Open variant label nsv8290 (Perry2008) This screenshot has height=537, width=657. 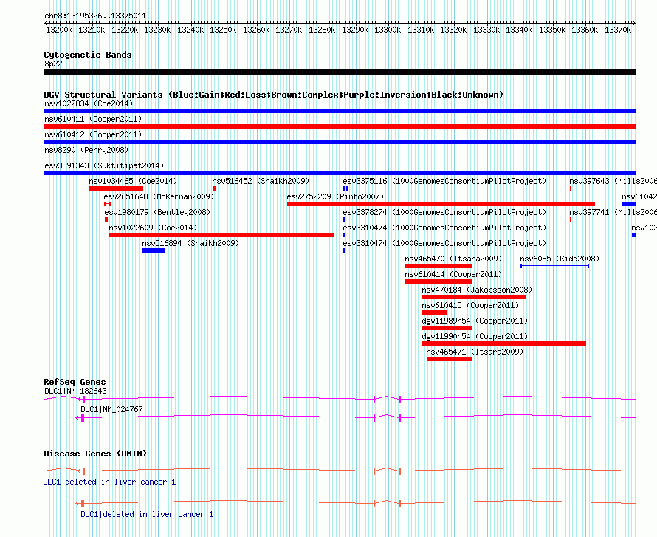(86, 150)
